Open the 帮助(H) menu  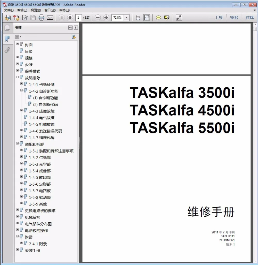point(64,10)
